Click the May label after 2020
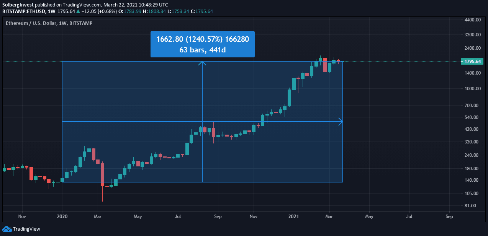The width and height of the screenshot is (488, 236). coord(138,216)
